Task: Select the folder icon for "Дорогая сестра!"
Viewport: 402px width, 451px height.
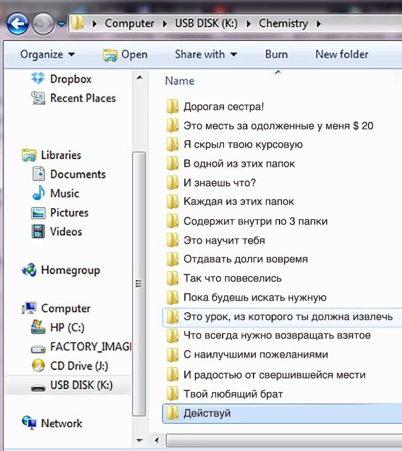Action: (173, 107)
